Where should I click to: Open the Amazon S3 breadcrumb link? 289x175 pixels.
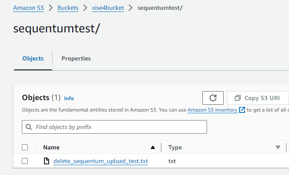tap(29, 8)
